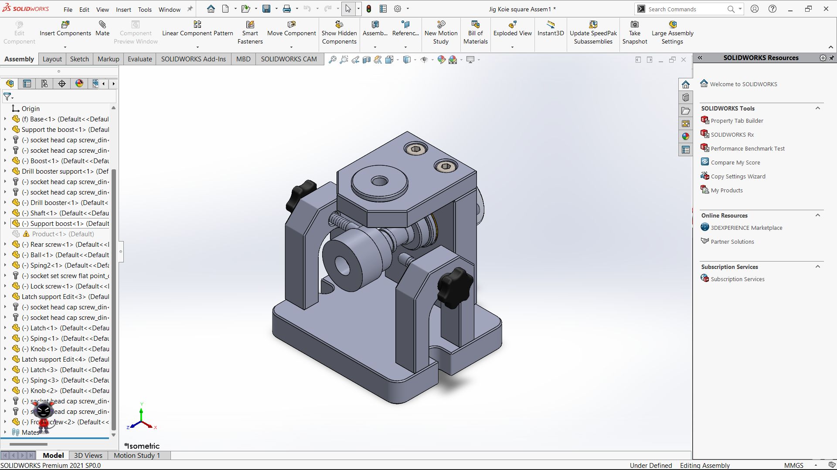Click the Zoom to Fit icon

click(x=332, y=60)
